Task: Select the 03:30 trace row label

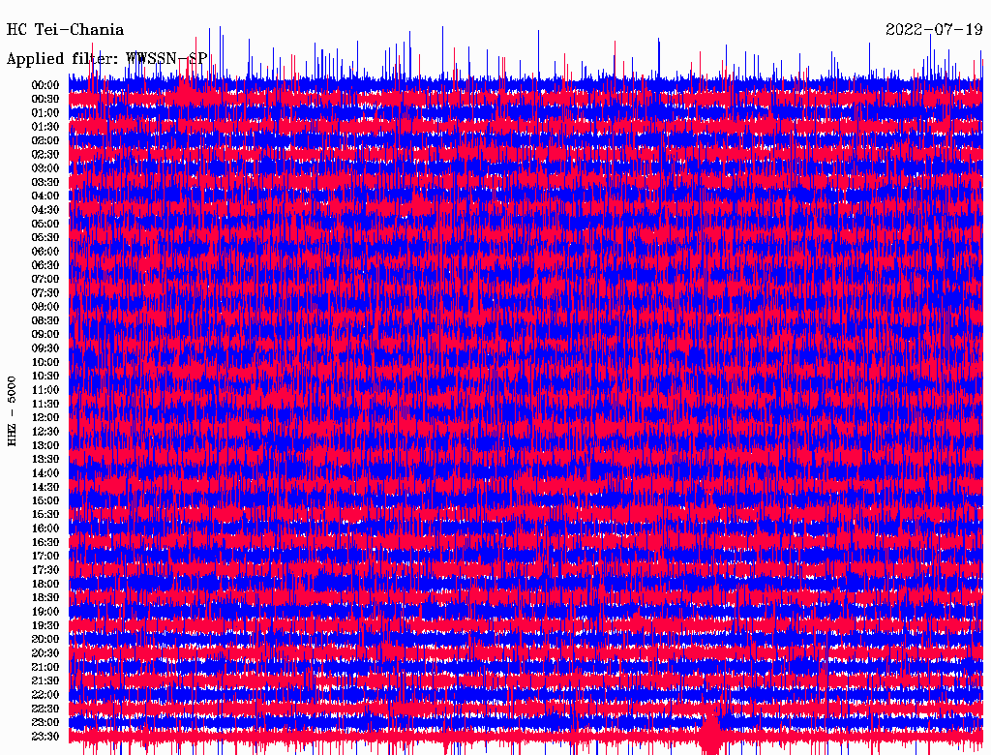Action: coord(45,182)
